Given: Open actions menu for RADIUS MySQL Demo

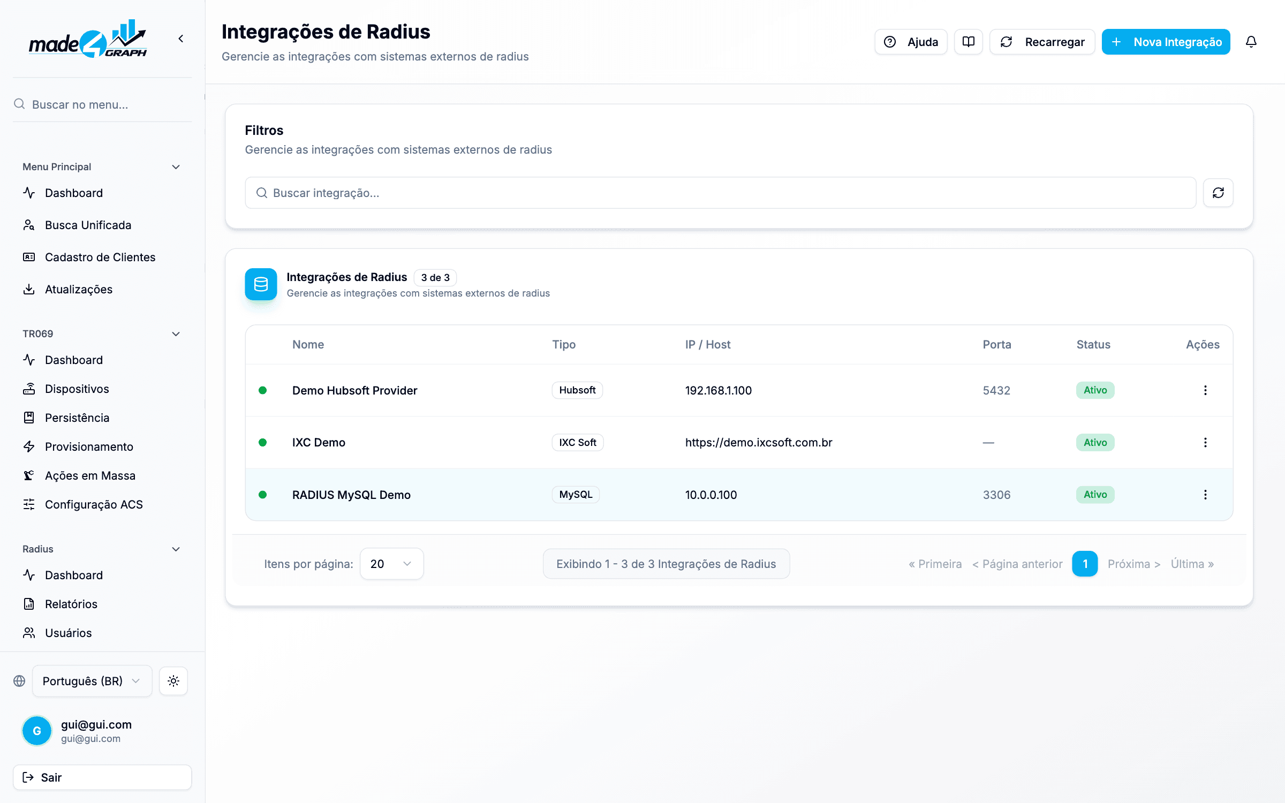Looking at the screenshot, I should pyautogui.click(x=1205, y=495).
